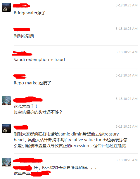
Task: Click the timestamp of the Bridgewater message
Action: [127, 5]
